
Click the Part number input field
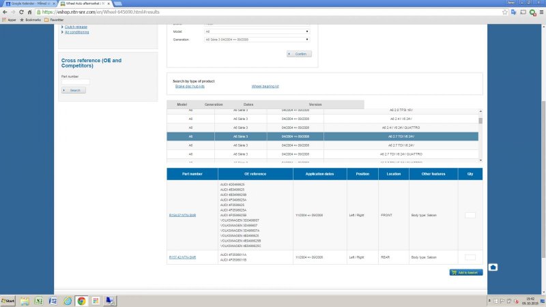(x=75, y=82)
